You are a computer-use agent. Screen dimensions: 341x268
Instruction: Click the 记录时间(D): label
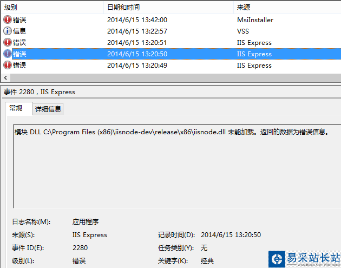pos(176,235)
